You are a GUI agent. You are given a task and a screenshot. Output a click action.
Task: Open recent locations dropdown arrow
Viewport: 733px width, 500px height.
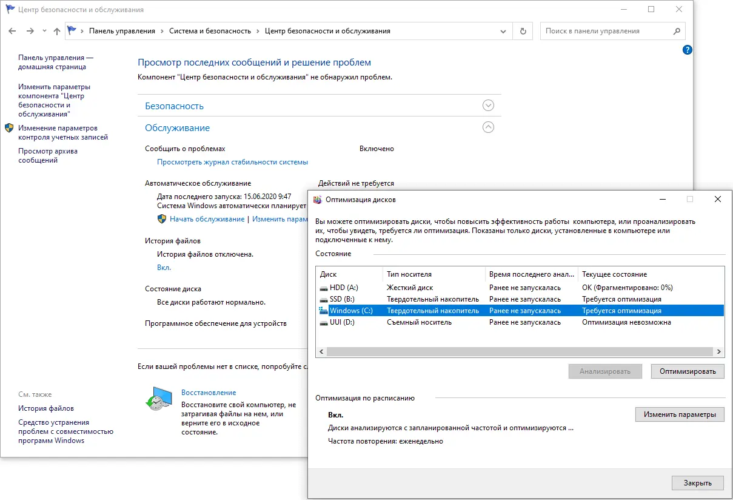44,31
